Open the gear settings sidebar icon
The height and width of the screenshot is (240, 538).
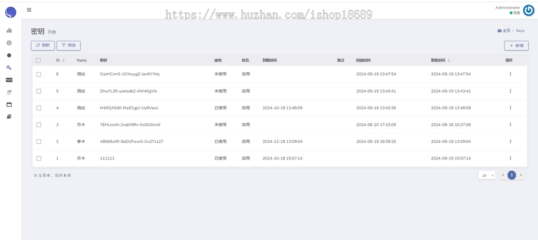point(9,43)
